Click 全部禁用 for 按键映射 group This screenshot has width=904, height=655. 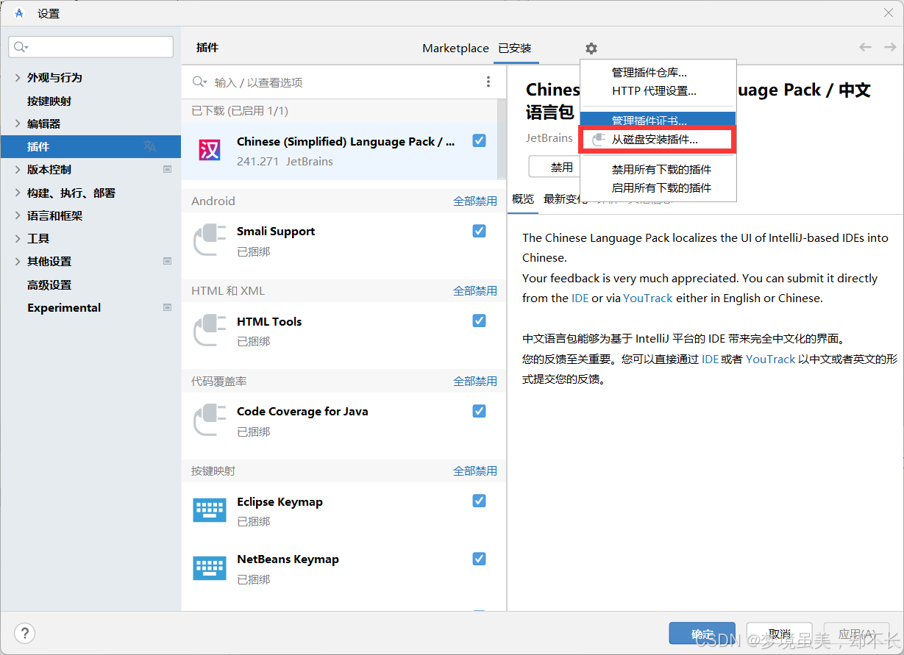(475, 470)
